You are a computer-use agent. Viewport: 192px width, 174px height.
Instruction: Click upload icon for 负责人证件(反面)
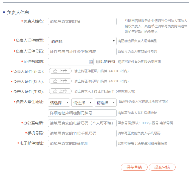click(x=55, y=81)
